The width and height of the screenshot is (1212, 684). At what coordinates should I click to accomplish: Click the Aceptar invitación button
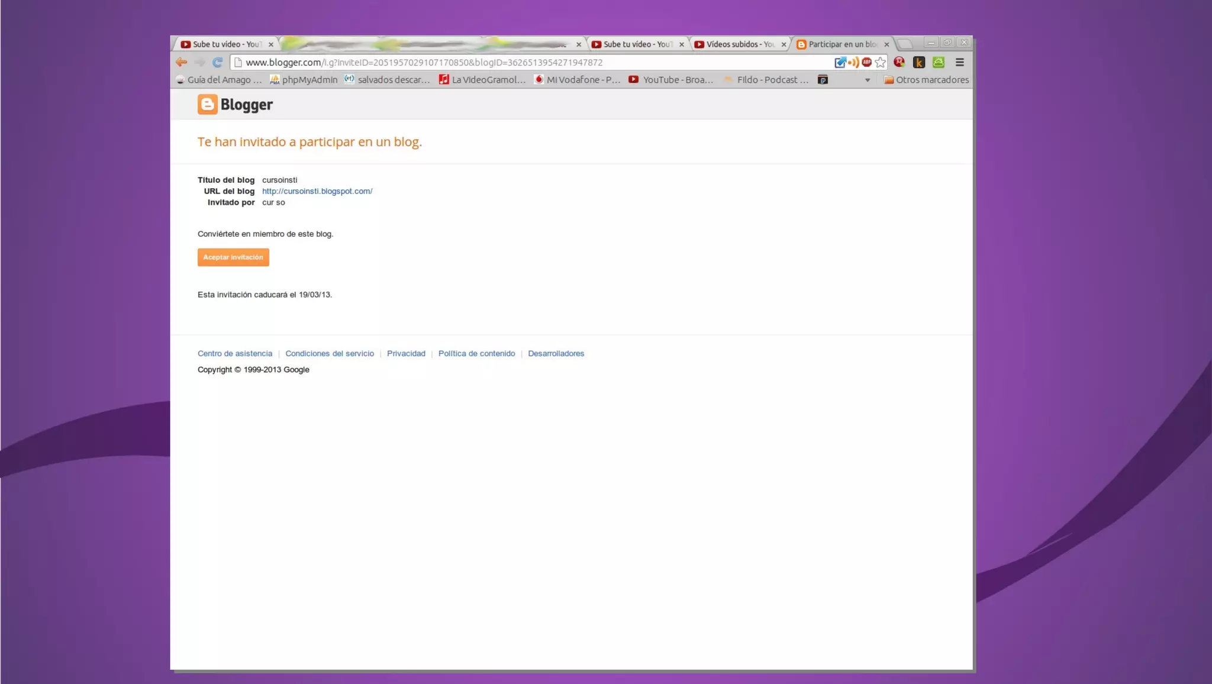pos(233,257)
